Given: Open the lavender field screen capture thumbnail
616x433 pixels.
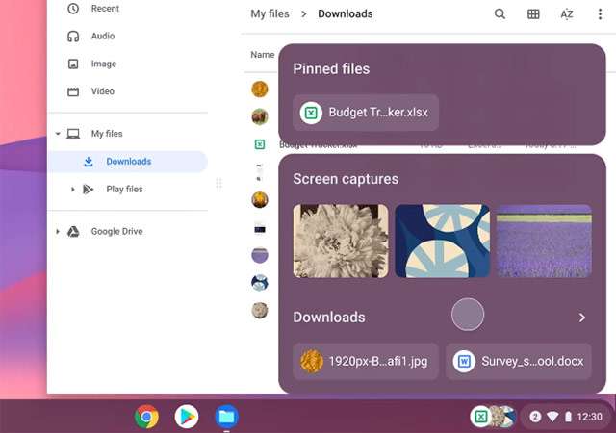Looking at the screenshot, I should coord(544,241).
